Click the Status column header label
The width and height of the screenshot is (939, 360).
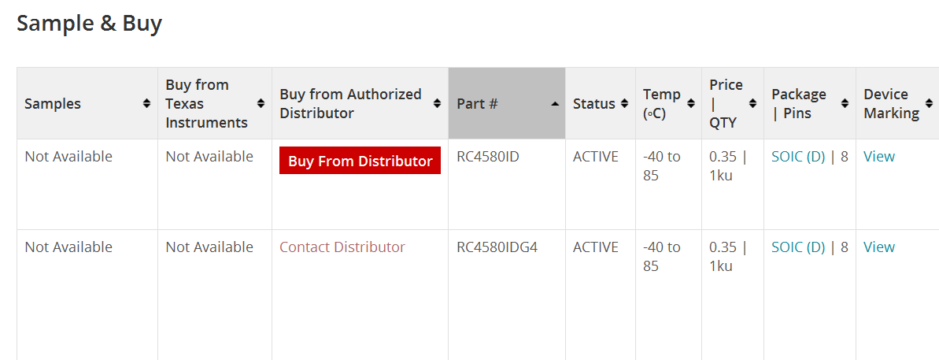(x=593, y=103)
